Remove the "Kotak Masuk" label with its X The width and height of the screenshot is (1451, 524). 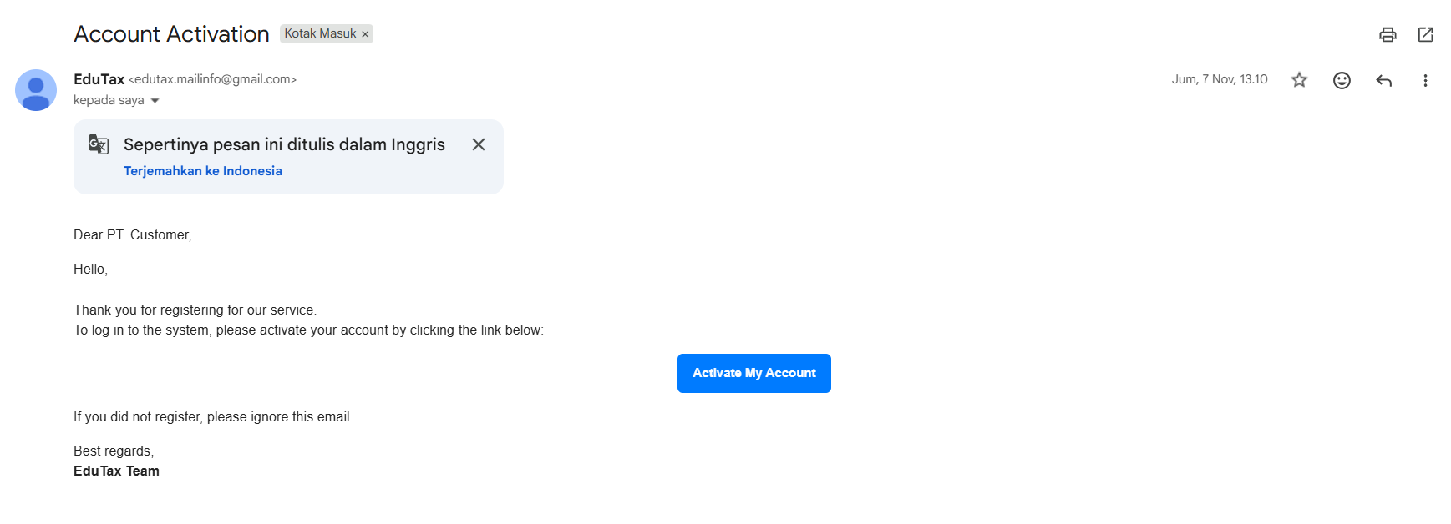coord(365,34)
